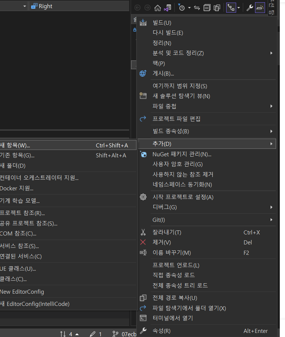This screenshot has width=285, height=337.
Task: Select New EditorConfig submenu entry
Action: click(68, 292)
